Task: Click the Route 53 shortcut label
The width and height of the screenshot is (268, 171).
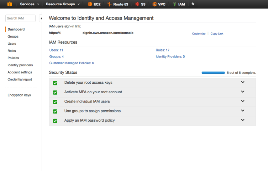Action: (x=121, y=4)
